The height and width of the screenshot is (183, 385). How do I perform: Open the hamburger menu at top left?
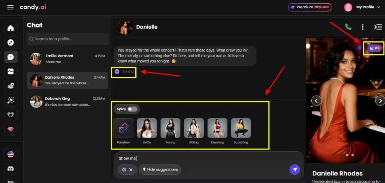tap(11, 7)
